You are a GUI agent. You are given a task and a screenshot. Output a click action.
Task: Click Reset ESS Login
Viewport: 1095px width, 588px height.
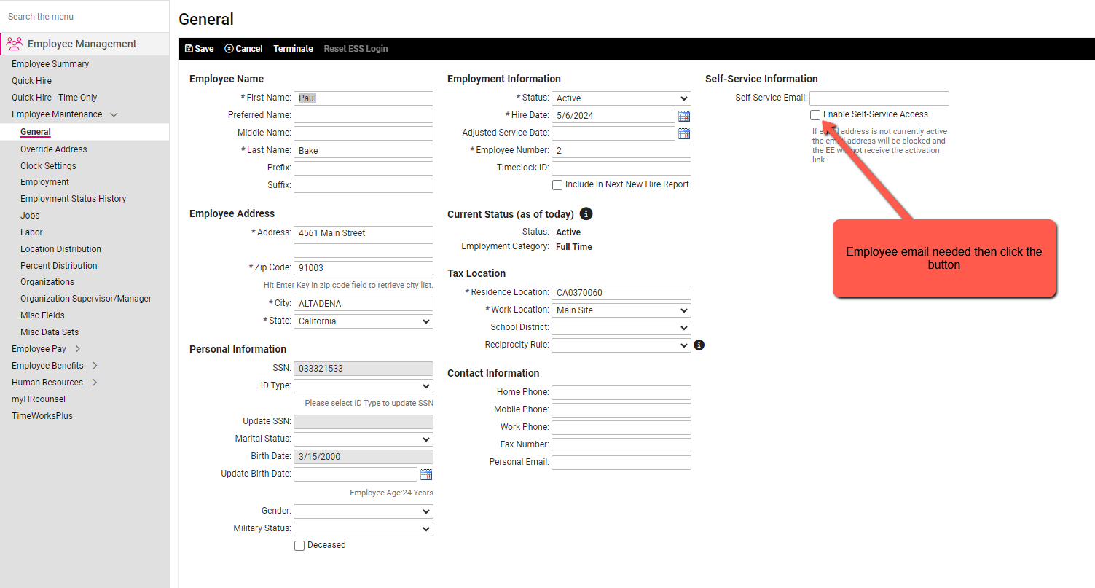pos(356,48)
